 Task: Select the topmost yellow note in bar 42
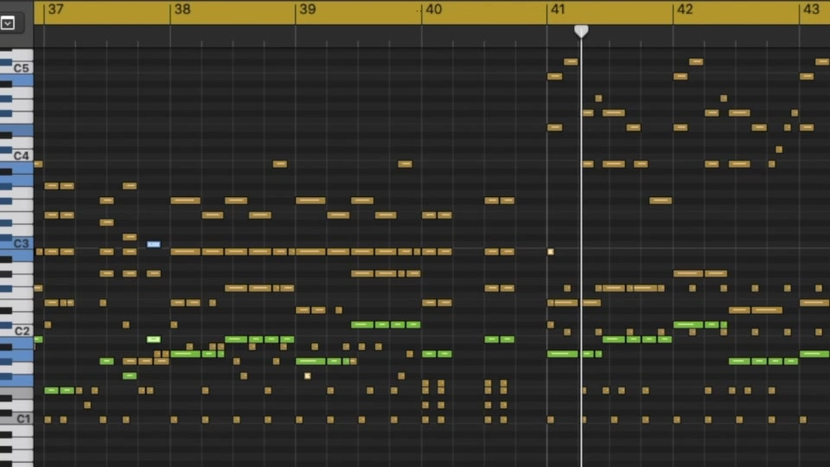pos(696,62)
